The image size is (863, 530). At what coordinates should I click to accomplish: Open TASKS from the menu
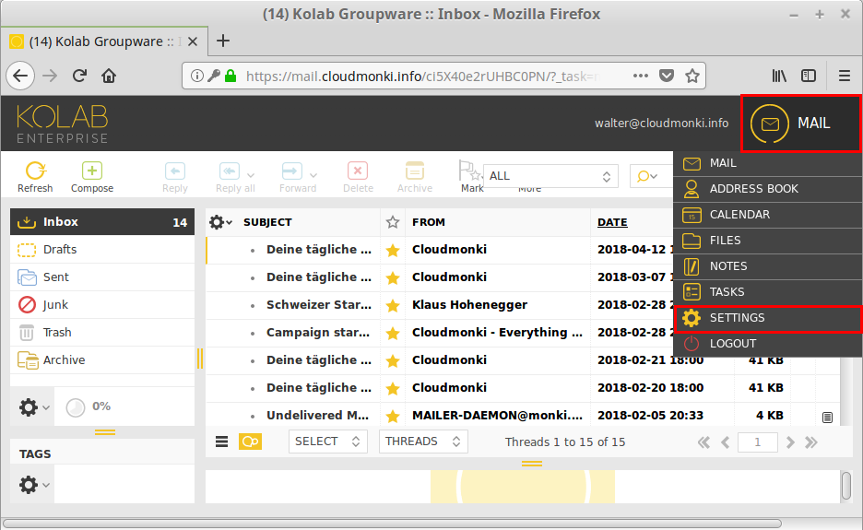pos(768,292)
